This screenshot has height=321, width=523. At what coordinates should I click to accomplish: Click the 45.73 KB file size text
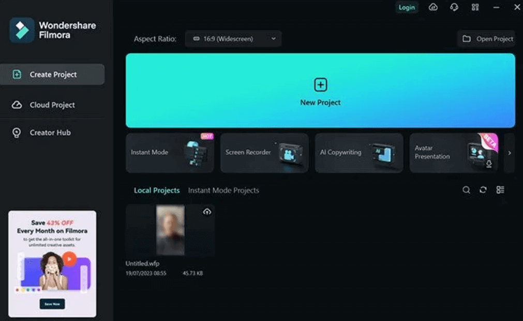tap(193, 274)
